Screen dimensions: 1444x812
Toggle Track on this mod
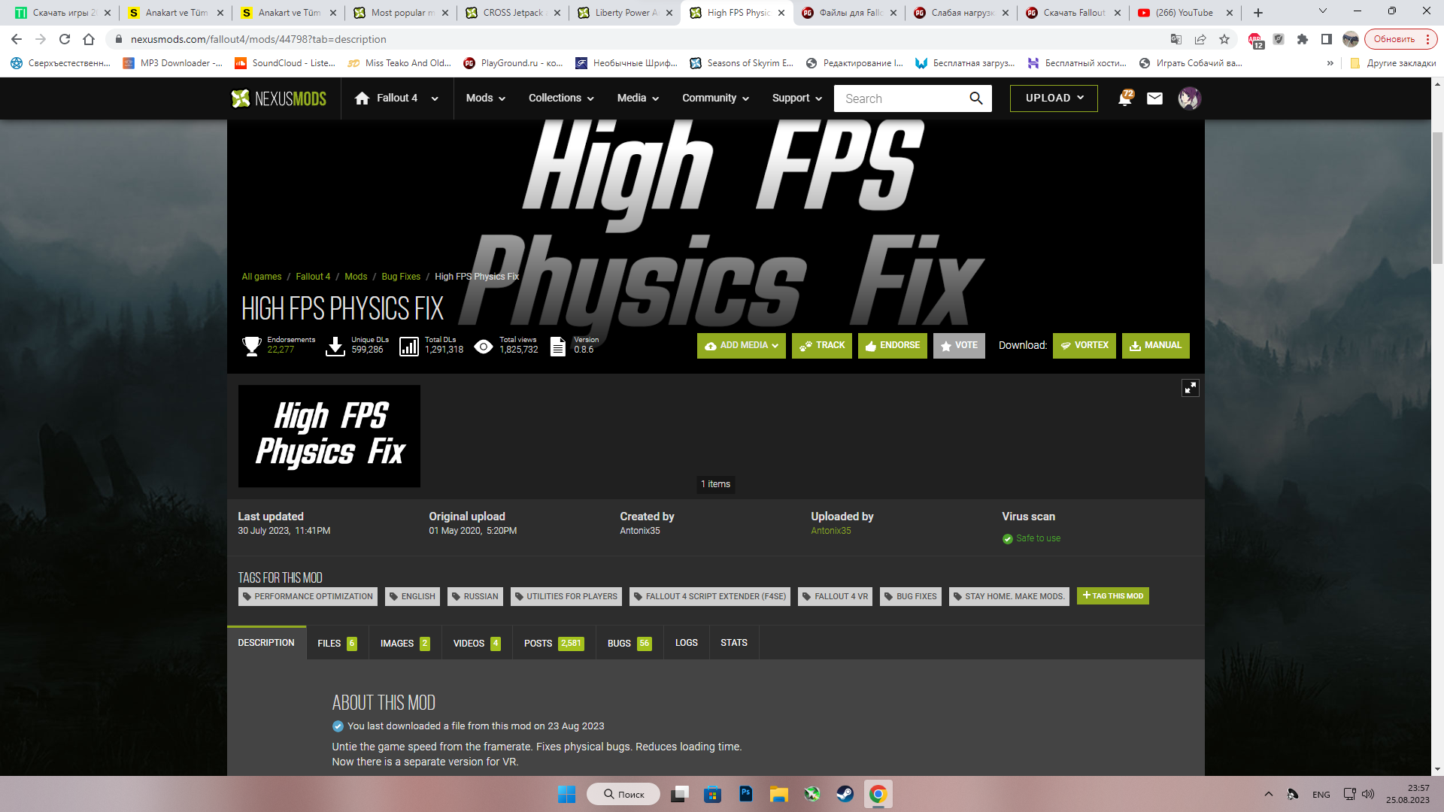point(821,346)
